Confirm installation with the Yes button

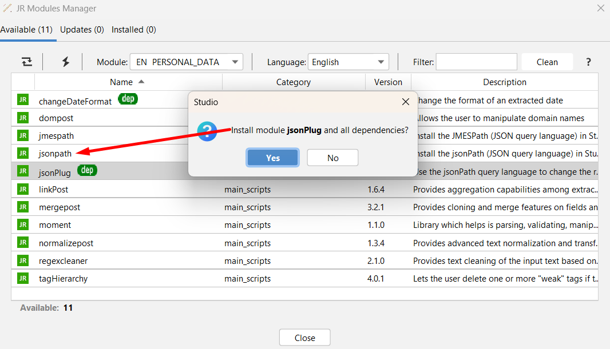tap(272, 158)
